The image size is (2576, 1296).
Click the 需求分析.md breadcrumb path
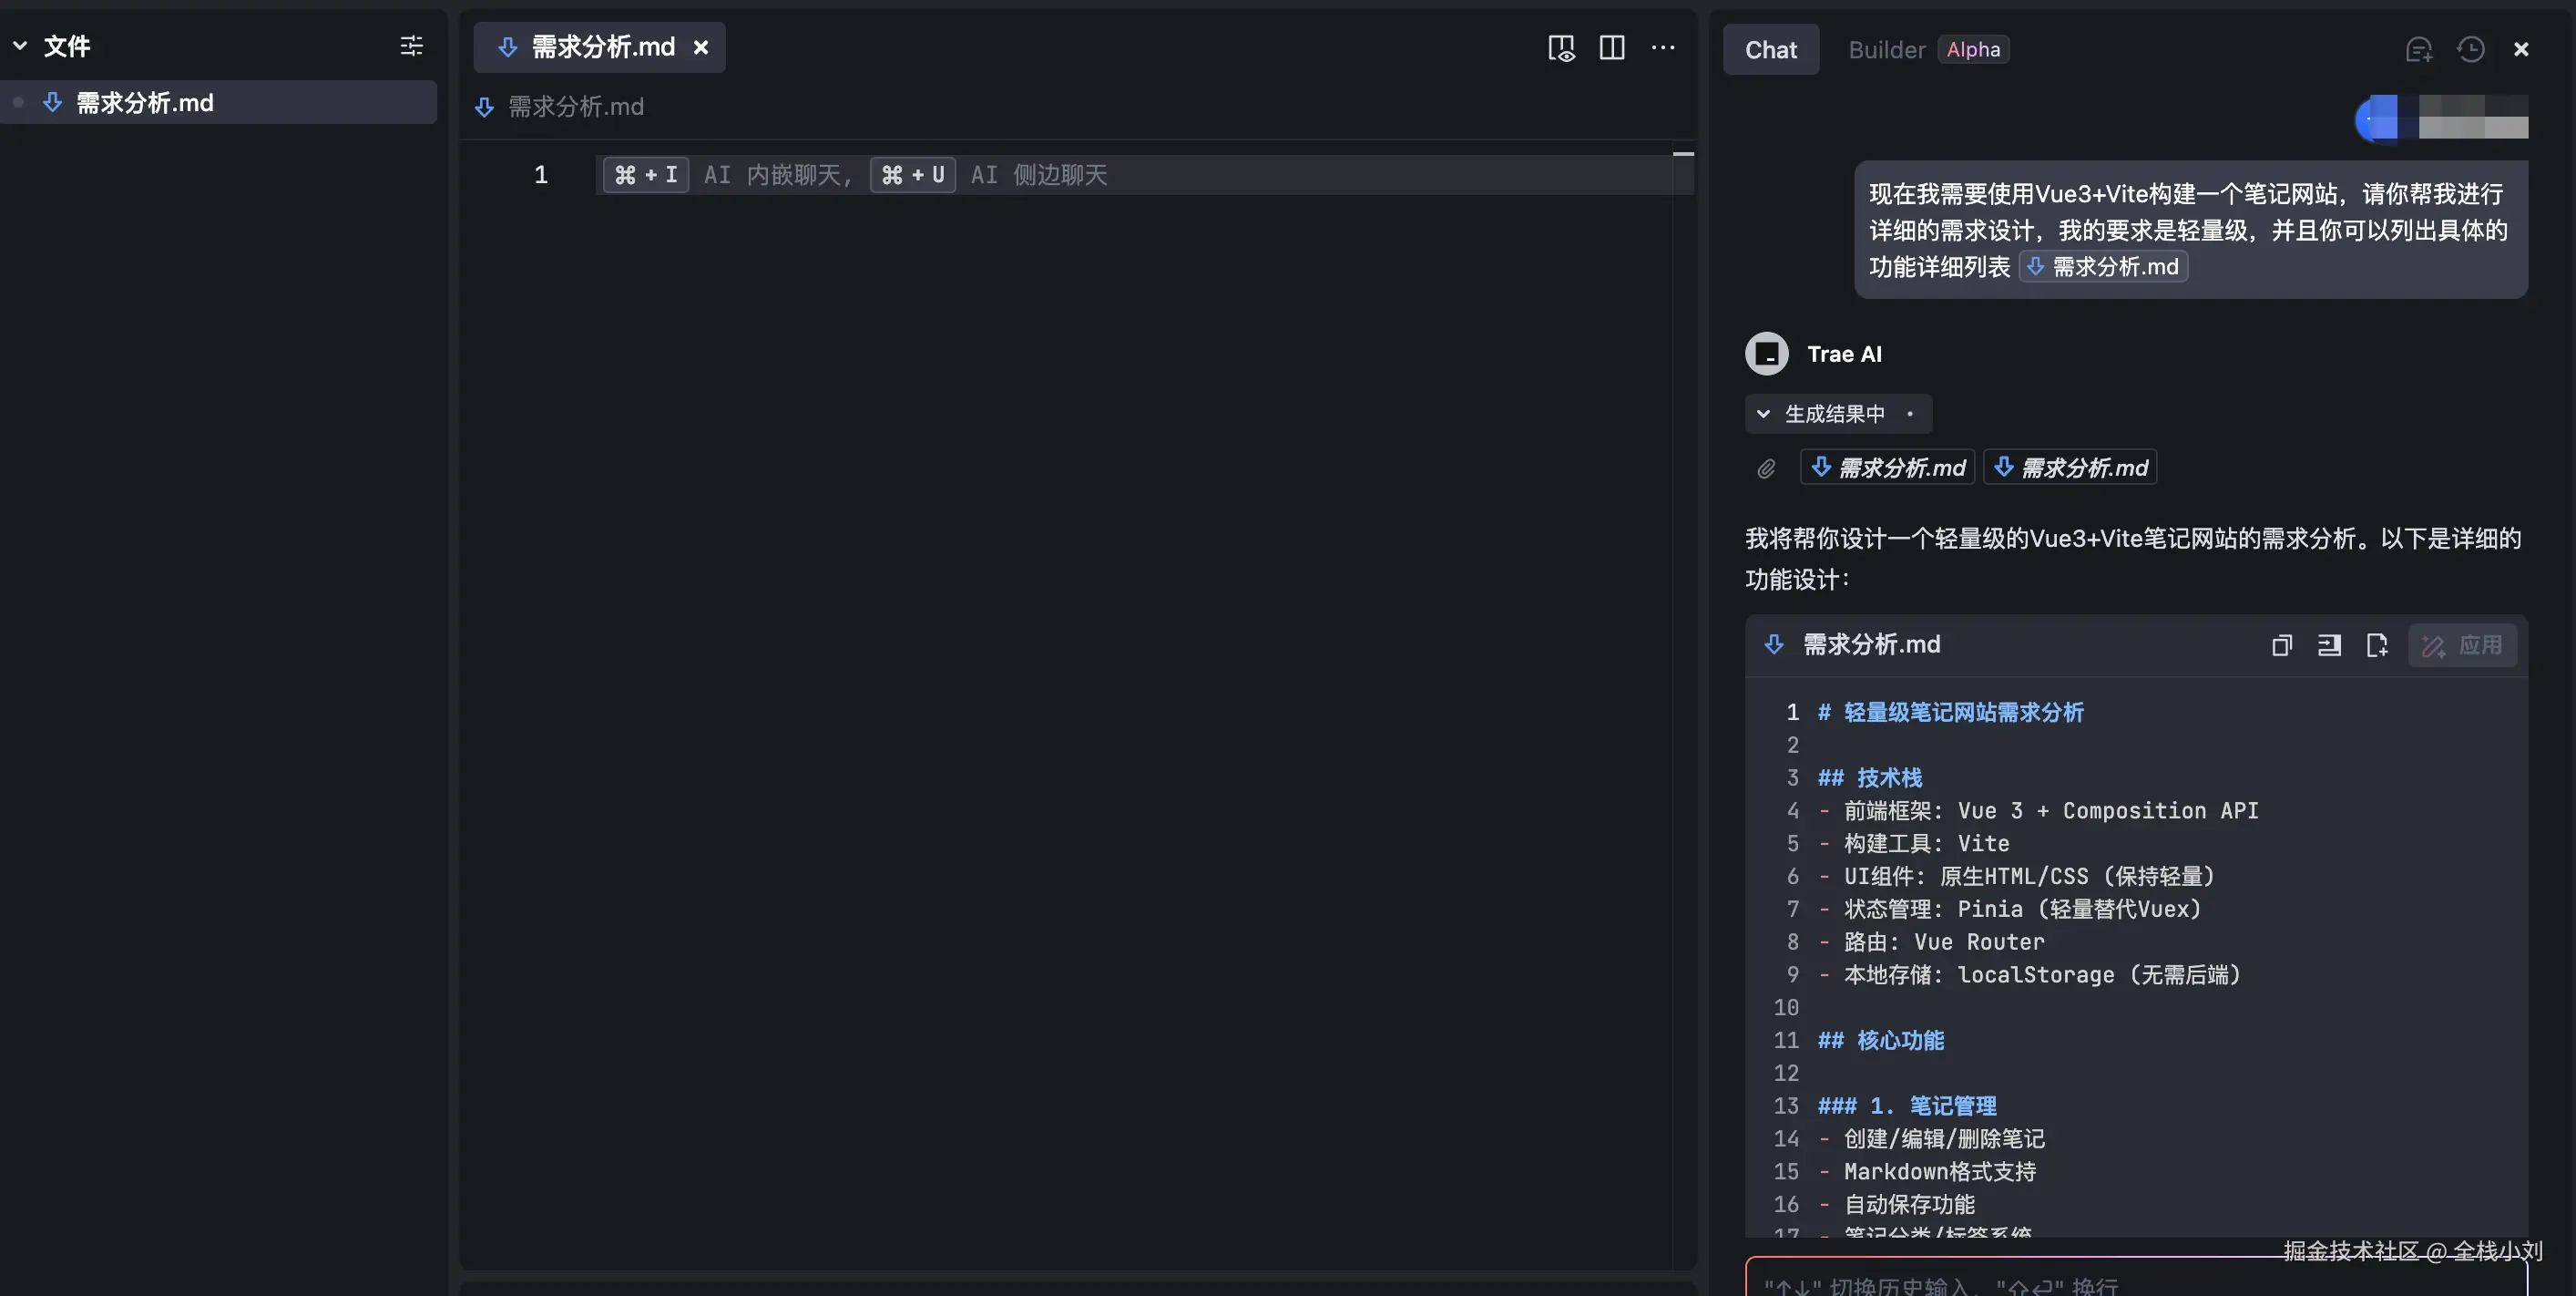tap(576, 107)
